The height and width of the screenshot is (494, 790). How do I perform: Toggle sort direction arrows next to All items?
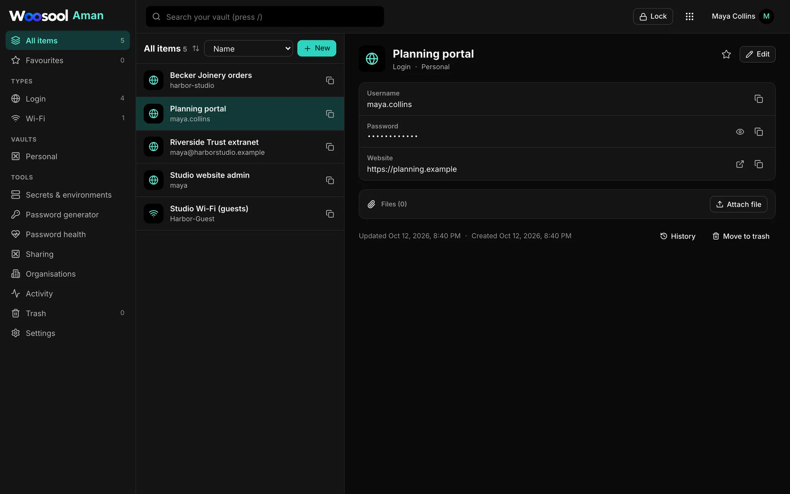(196, 48)
